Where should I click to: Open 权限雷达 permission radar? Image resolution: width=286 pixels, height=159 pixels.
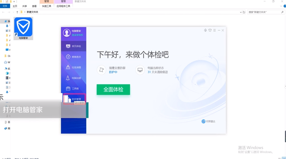[x=208, y=121]
